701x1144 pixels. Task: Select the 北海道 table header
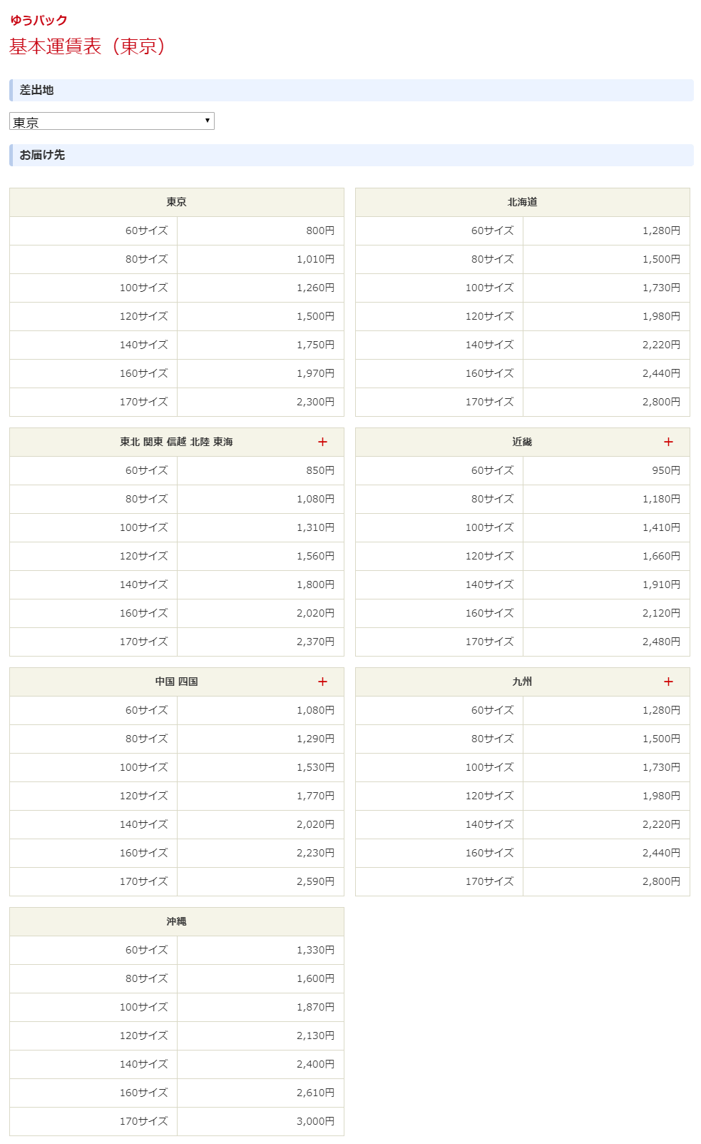coord(522,202)
